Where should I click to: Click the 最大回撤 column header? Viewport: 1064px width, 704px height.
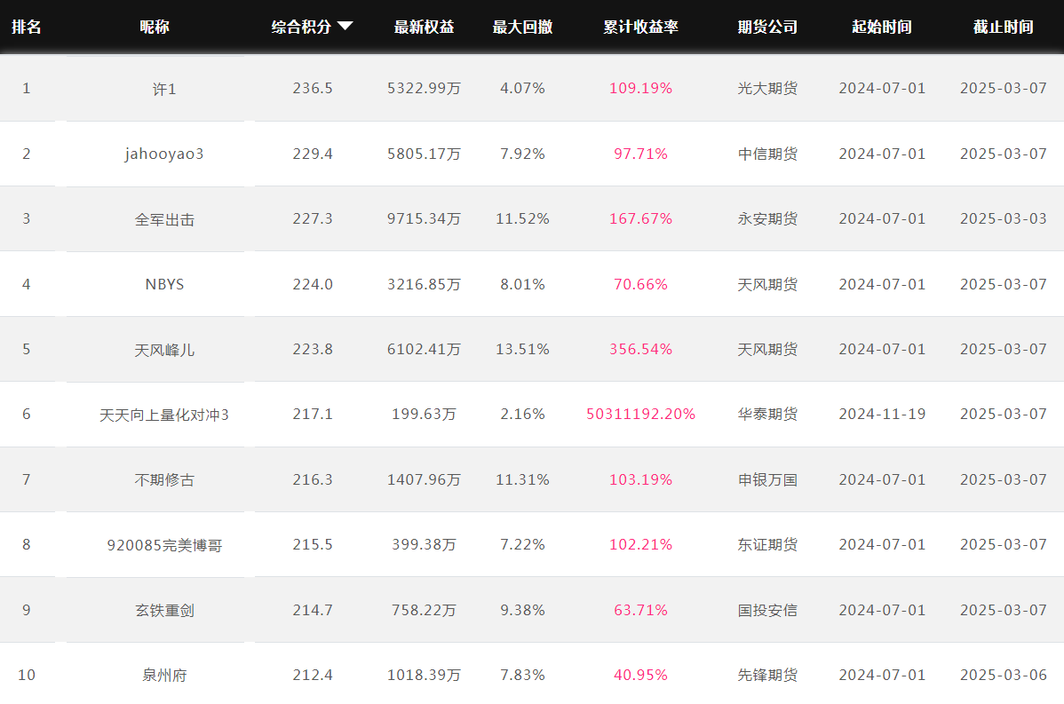tap(522, 28)
